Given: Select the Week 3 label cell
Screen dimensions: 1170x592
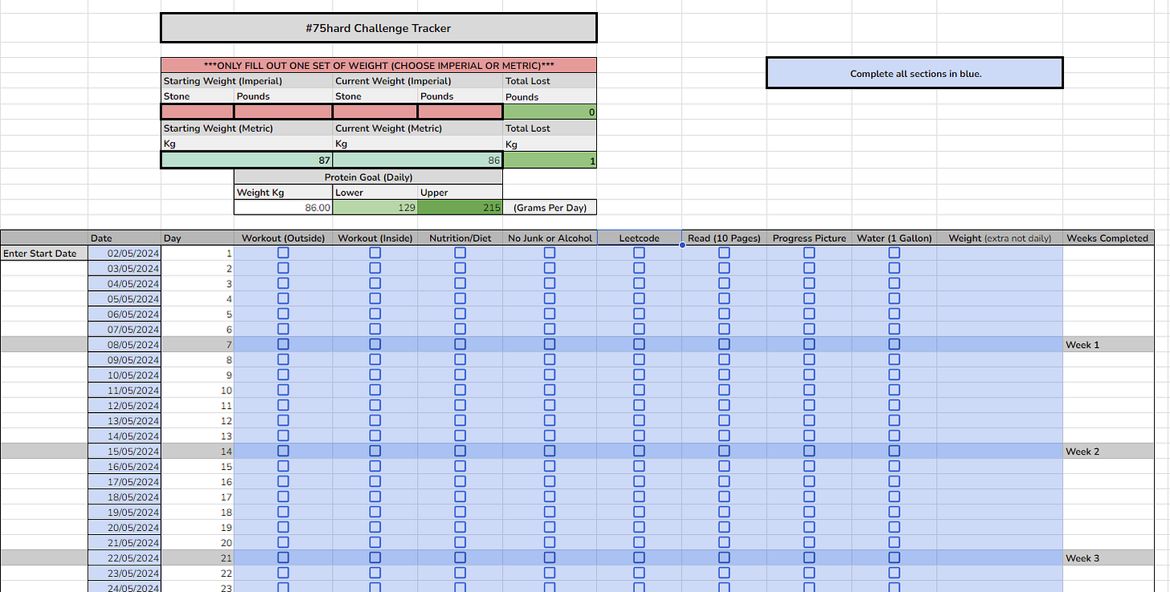Looking at the screenshot, I should click(x=1107, y=558).
